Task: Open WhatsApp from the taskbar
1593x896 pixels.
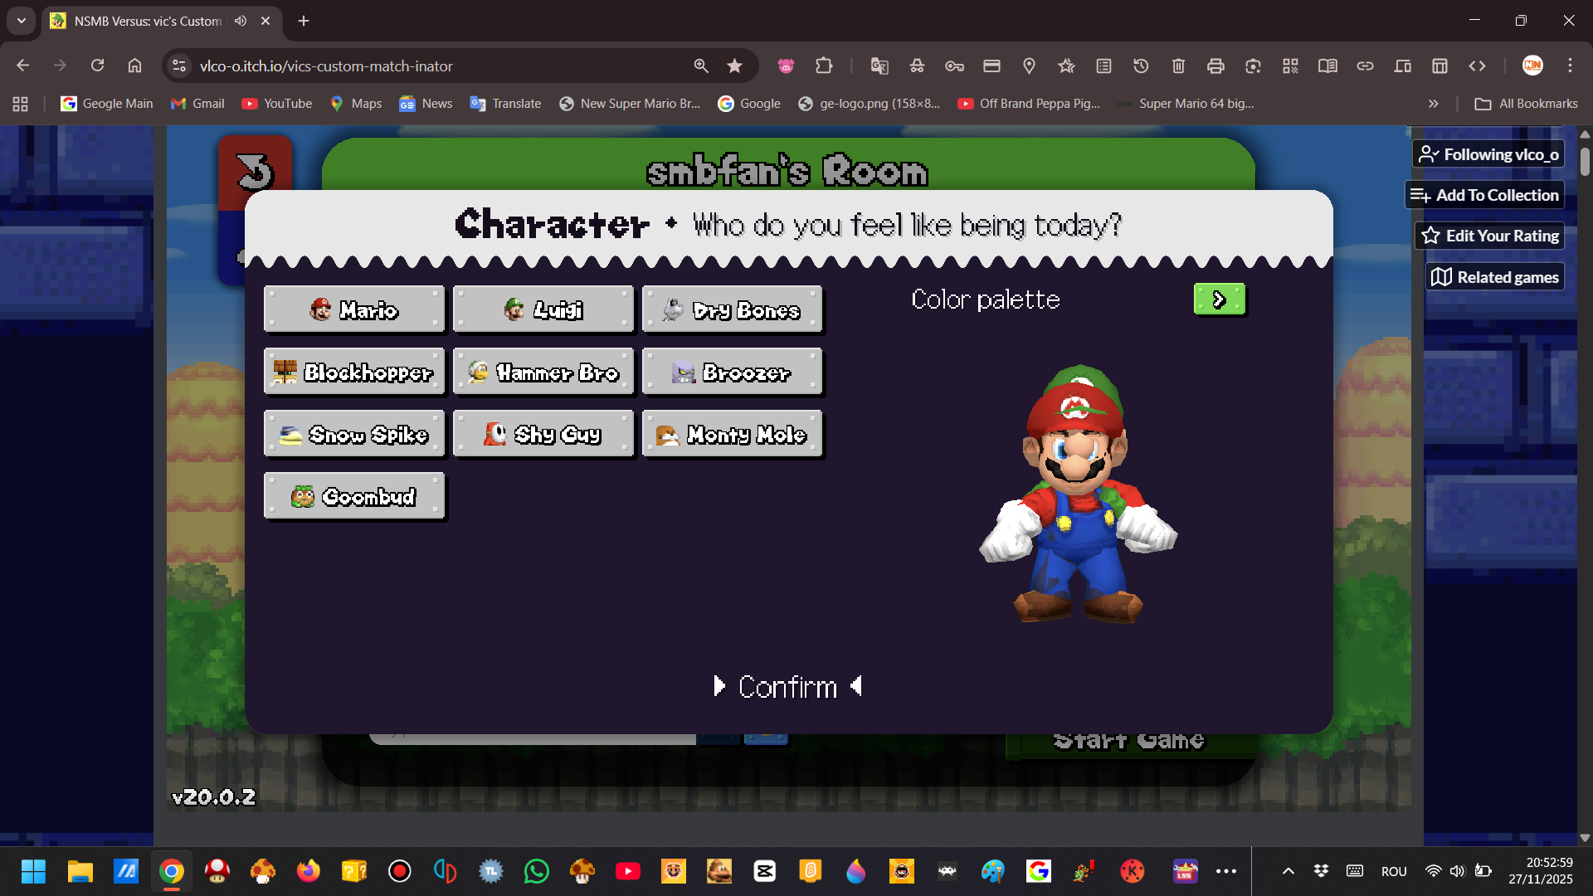Action: (x=537, y=871)
